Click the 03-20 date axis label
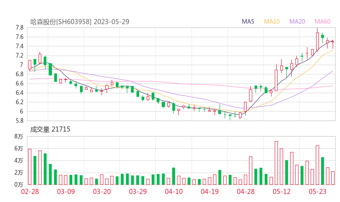340x202 pixels. tap(102, 191)
